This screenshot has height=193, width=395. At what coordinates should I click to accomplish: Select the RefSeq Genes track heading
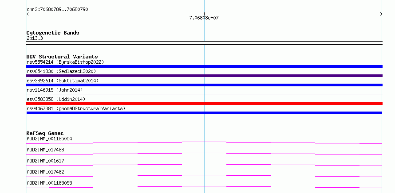[x=45, y=133]
